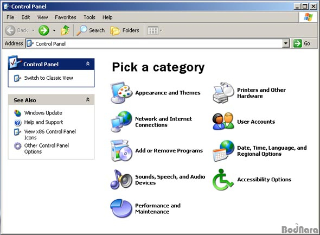Collapse the See Also pane section
Image resolution: width=320 pixels, height=235 pixels.
click(x=88, y=100)
